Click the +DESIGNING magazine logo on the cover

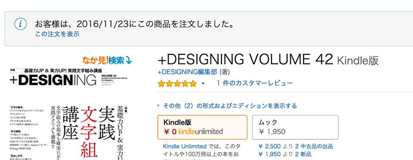(x=53, y=80)
